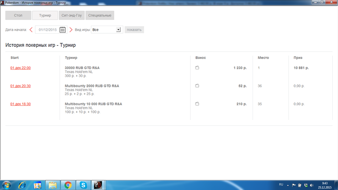
Task: Click the volume speaker tray icon
Action: pyautogui.click(x=311, y=185)
